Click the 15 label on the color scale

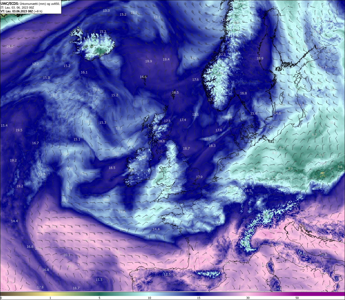pos(199,298)
